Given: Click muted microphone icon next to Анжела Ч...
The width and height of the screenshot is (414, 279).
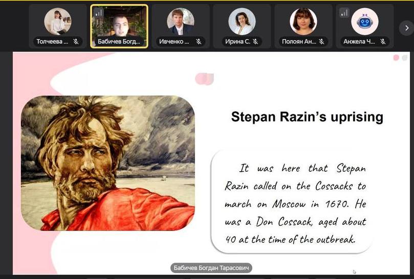Looking at the screenshot, I should tap(383, 41).
